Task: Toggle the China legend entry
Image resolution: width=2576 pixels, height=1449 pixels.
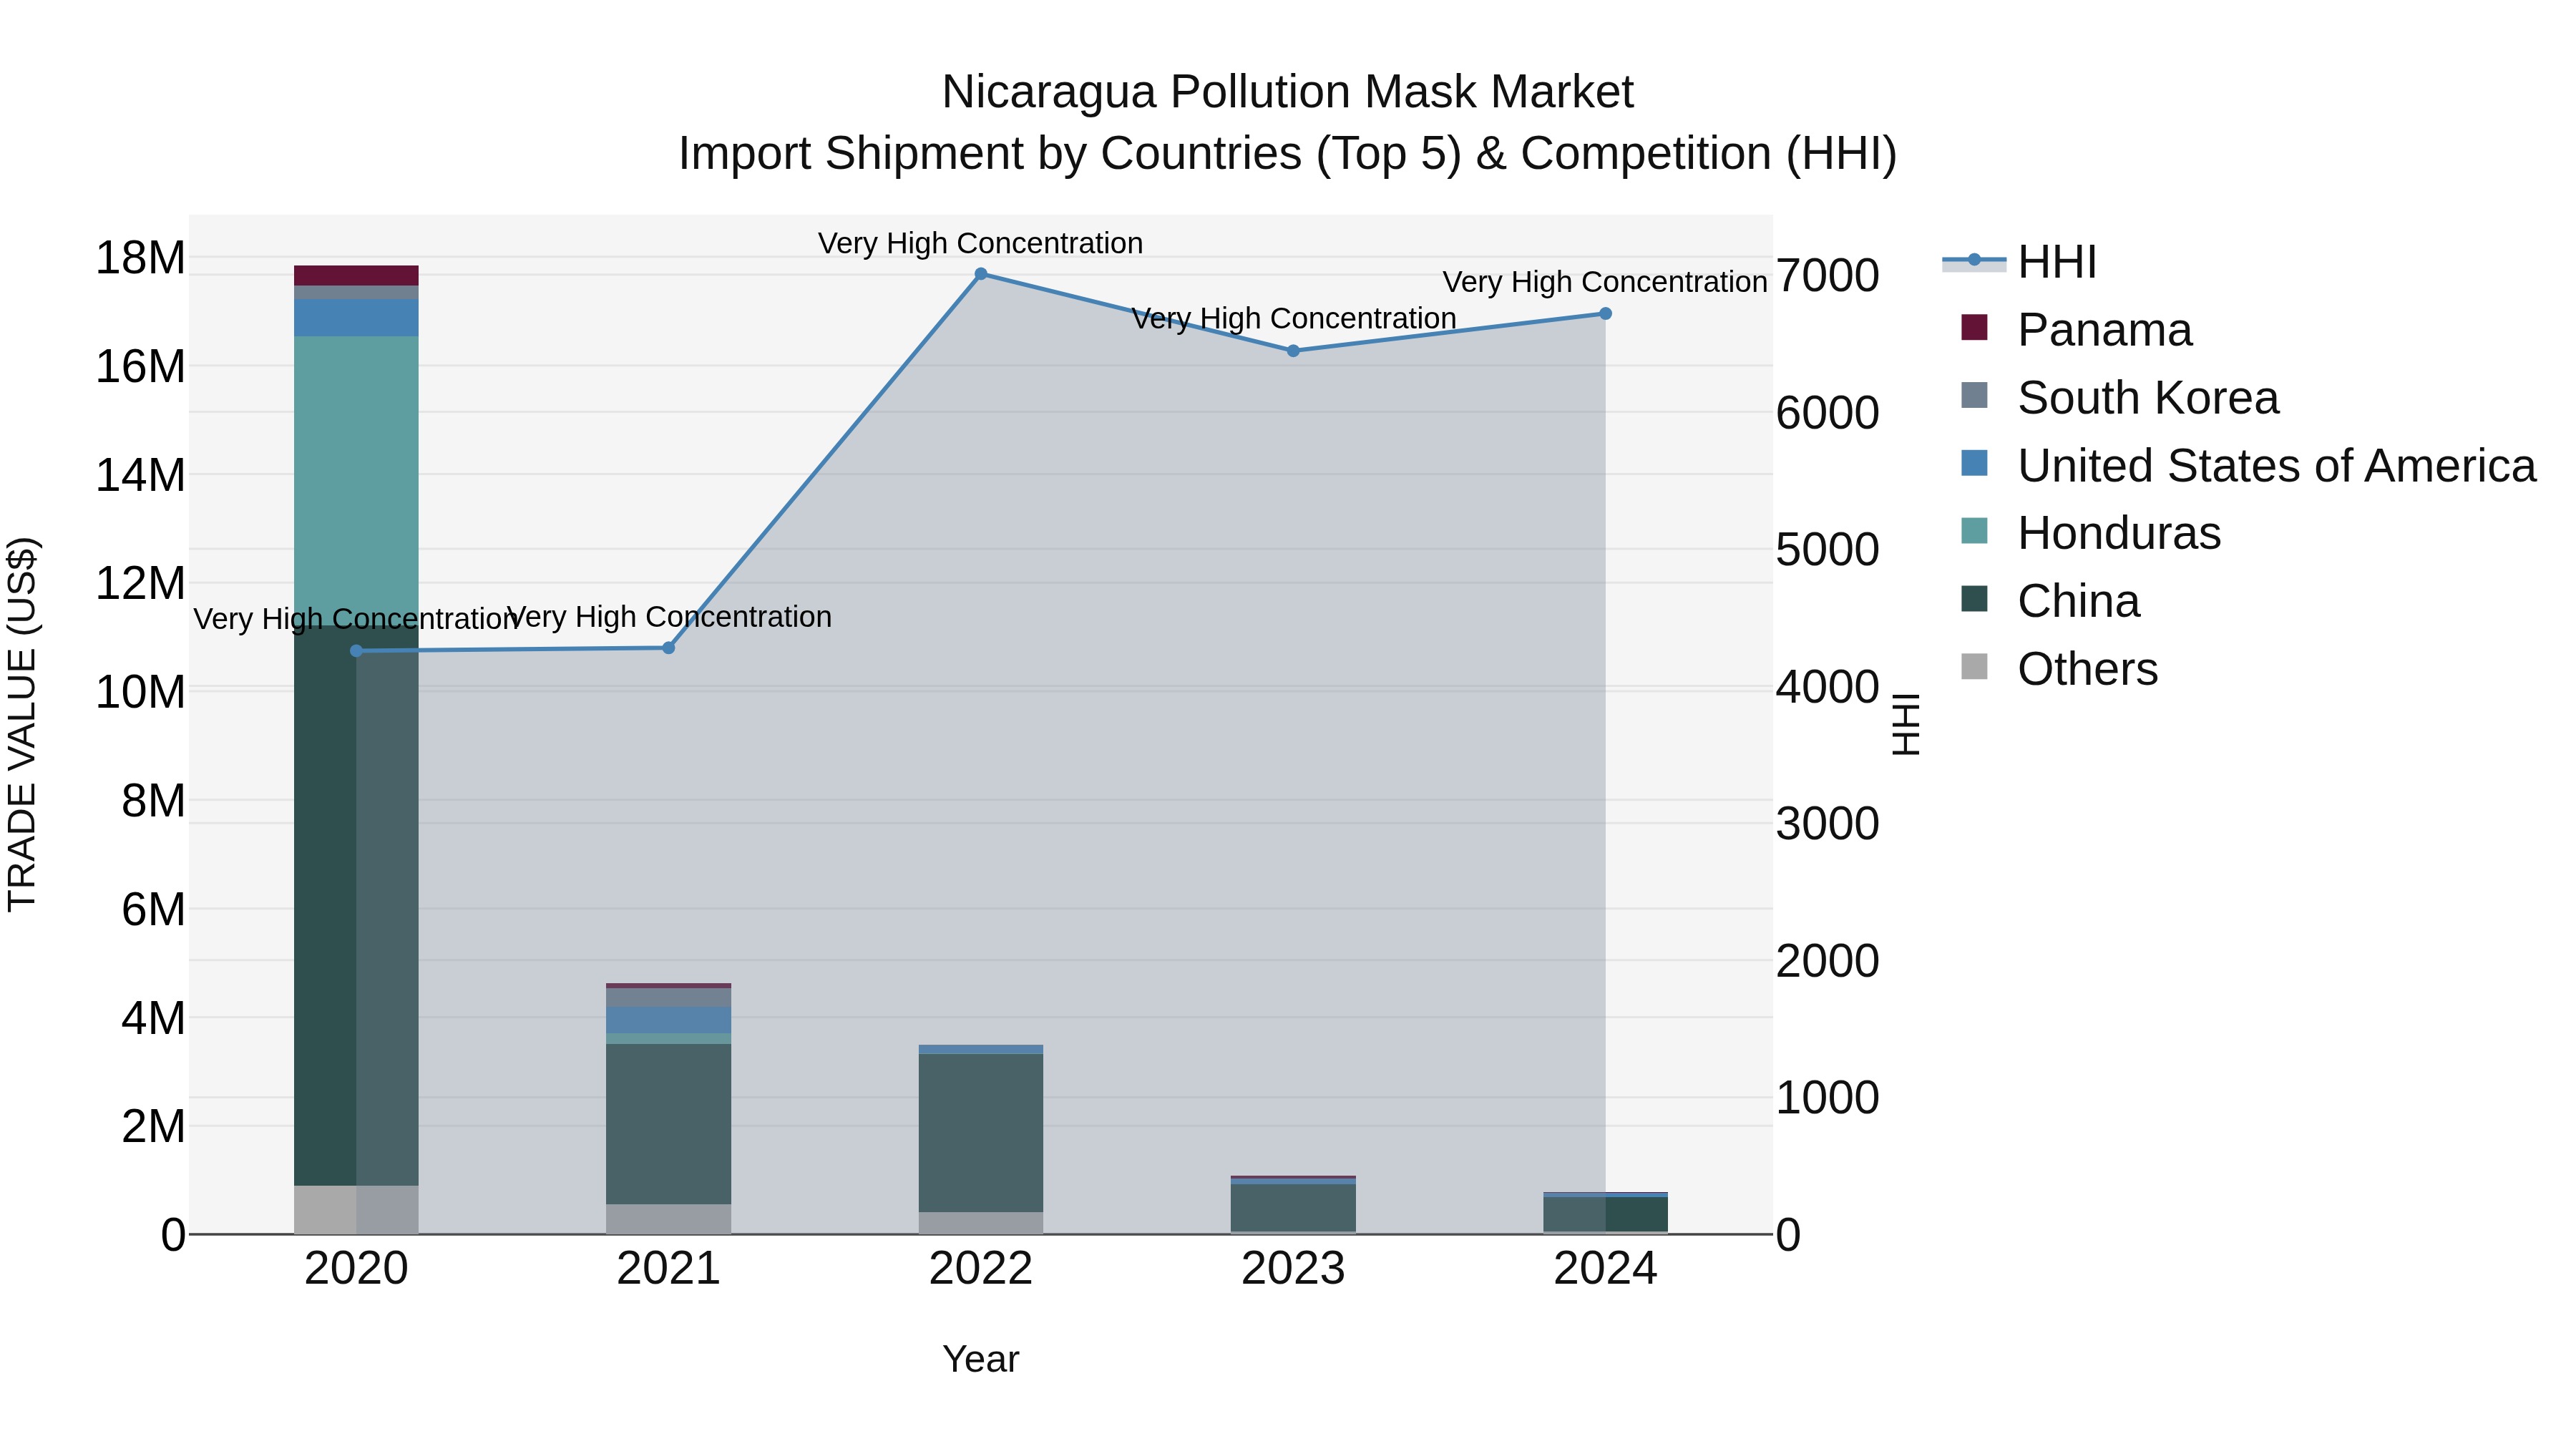Action: (2050, 601)
